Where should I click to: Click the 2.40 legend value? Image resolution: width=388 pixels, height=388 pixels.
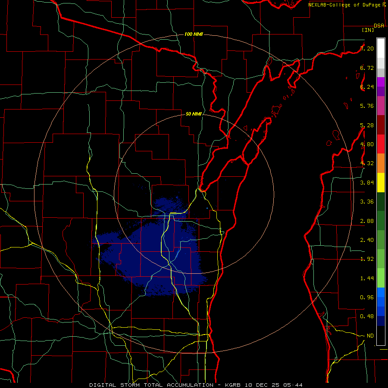click(x=367, y=240)
